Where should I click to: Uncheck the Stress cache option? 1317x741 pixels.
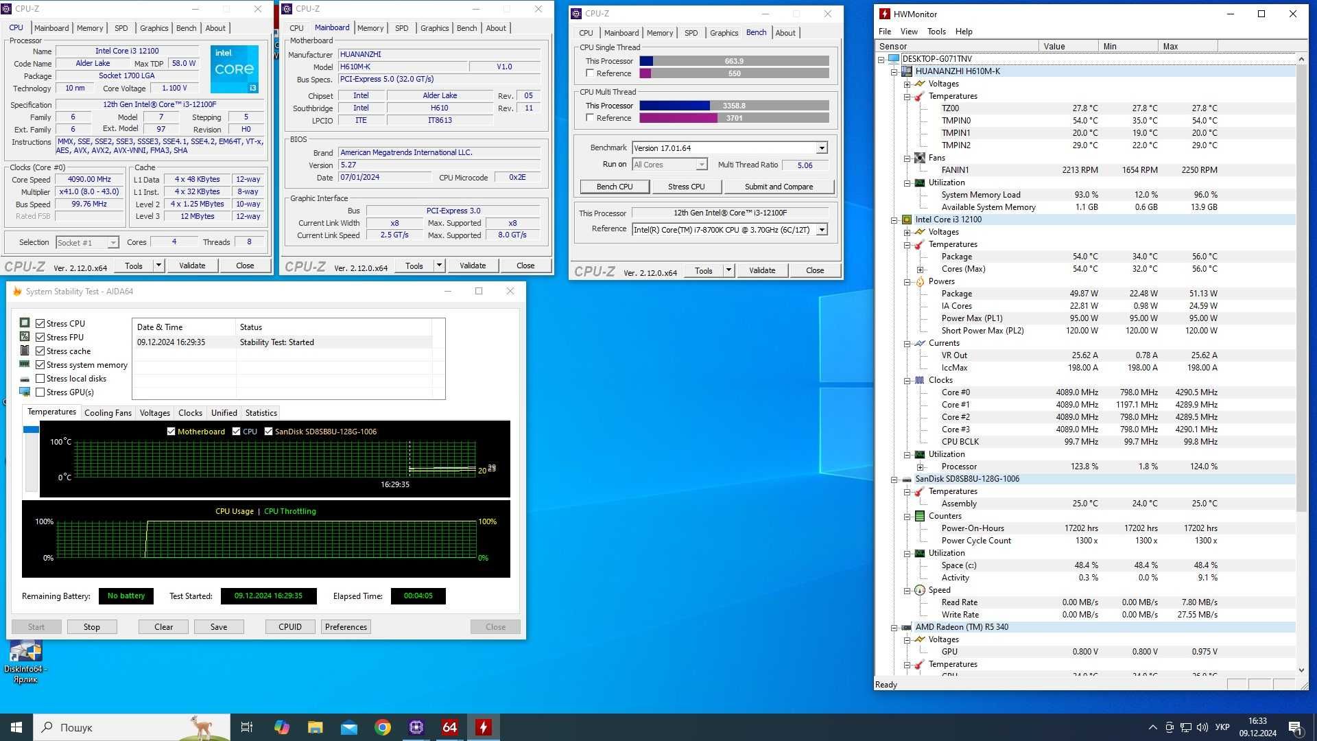40,351
